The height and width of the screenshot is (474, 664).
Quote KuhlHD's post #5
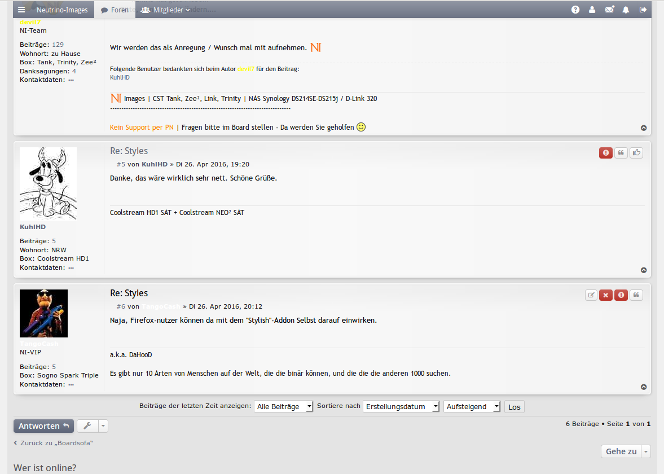coord(621,152)
